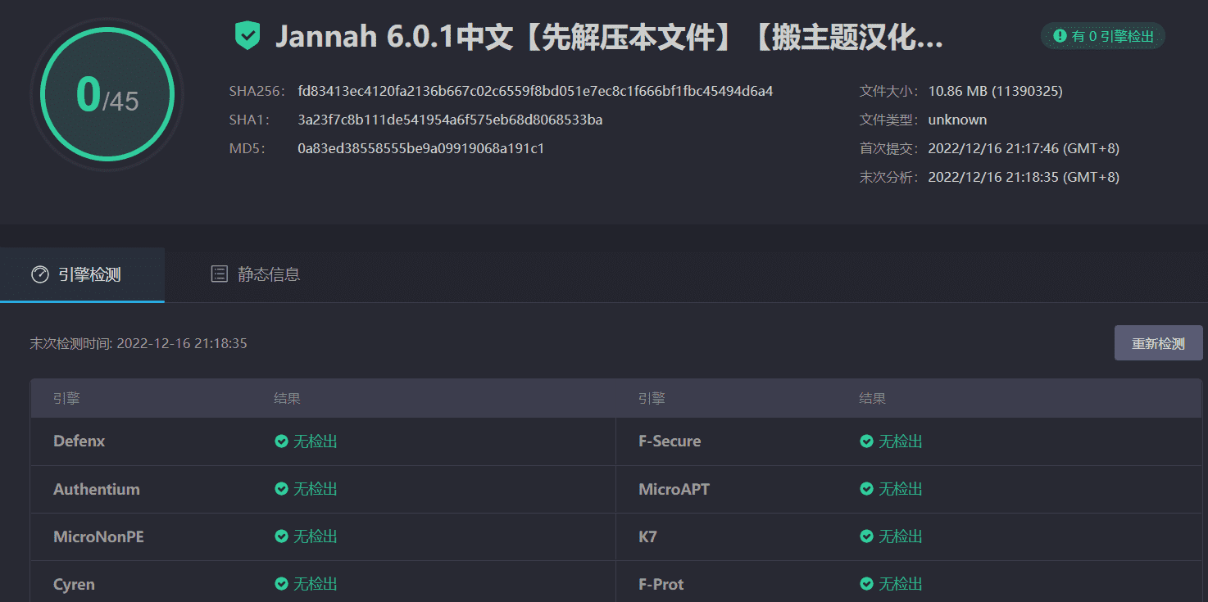
Task: Click the K7 engine name
Action: (x=647, y=536)
